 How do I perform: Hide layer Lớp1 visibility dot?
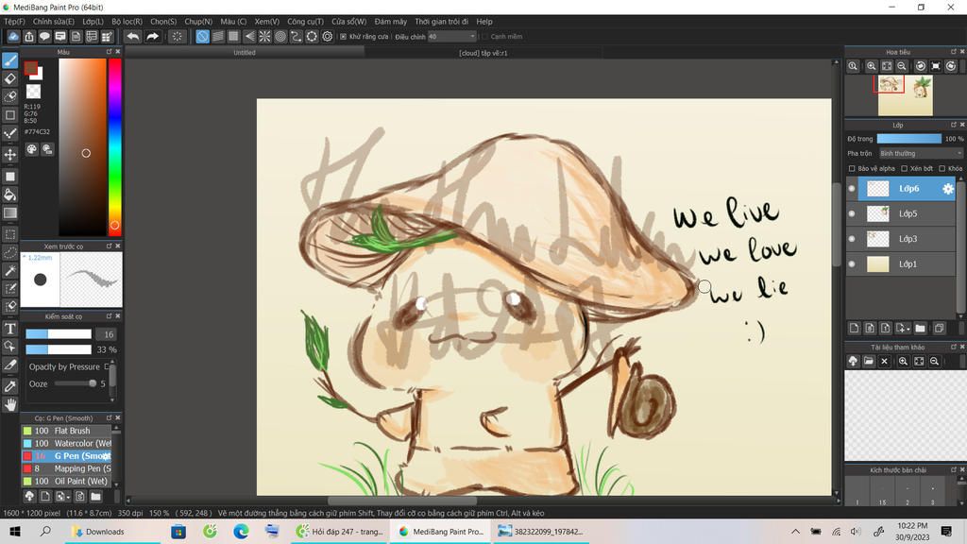[x=852, y=264]
